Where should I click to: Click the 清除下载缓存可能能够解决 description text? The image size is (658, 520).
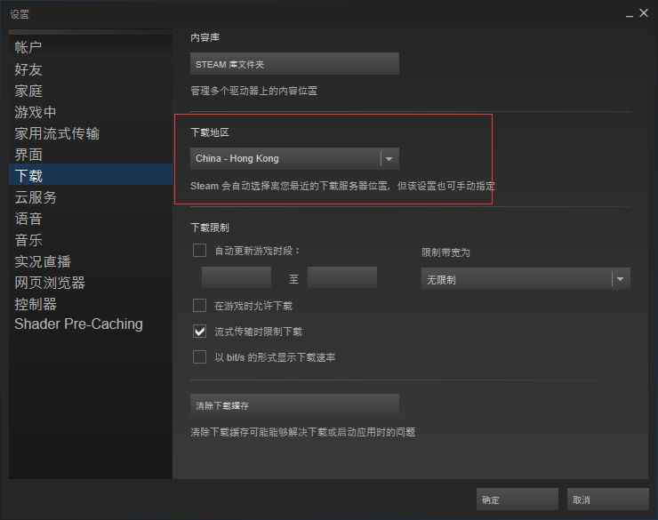pos(303,432)
